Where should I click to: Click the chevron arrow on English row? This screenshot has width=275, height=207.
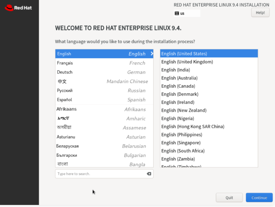pyautogui.click(x=152, y=54)
